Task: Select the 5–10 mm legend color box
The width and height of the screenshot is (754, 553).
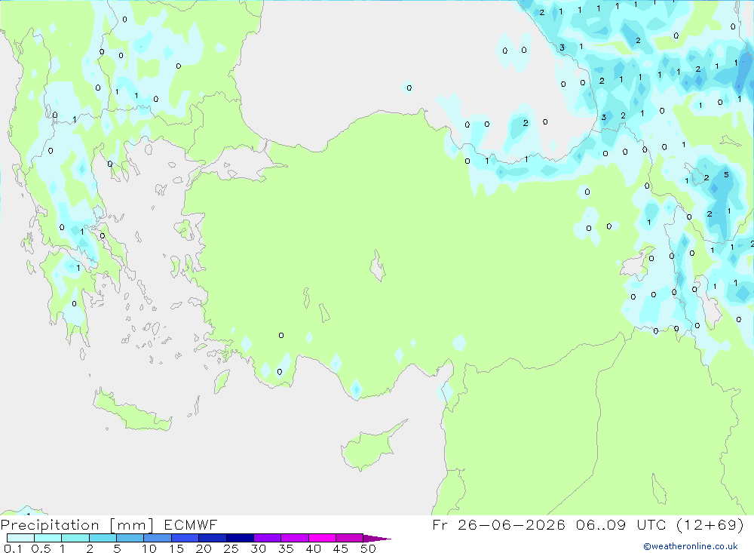Action: (130, 538)
